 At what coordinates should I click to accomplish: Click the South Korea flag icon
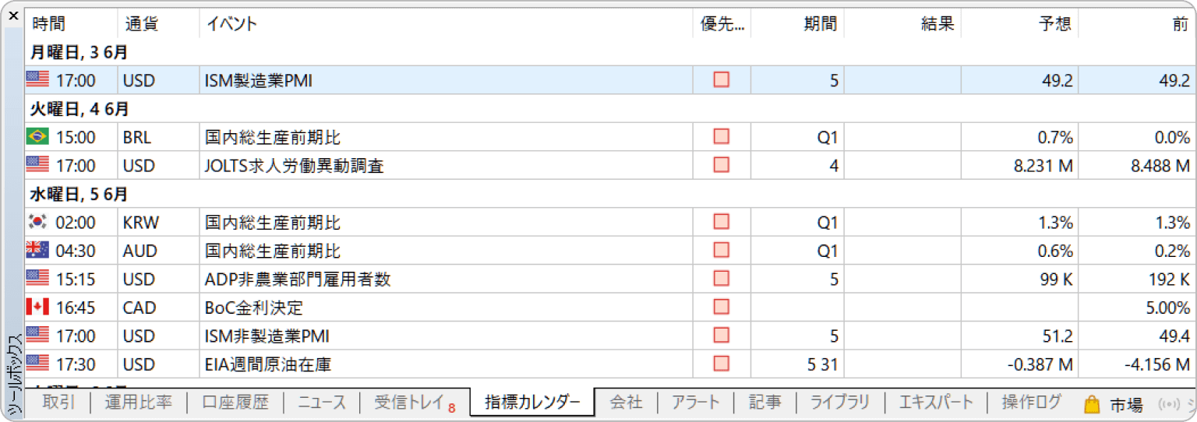point(37,222)
